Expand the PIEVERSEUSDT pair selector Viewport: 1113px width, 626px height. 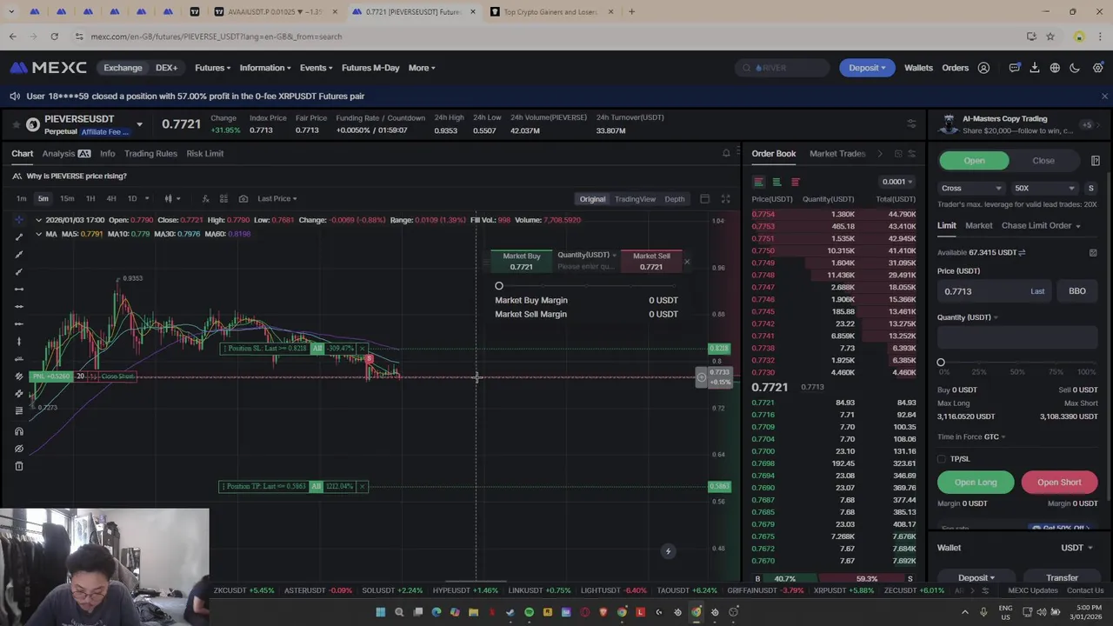[x=139, y=124]
